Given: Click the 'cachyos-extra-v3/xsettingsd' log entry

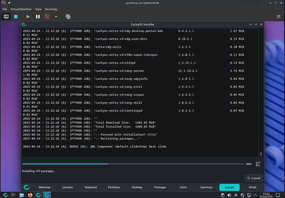Looking at the screenshot, I should coord(133,112).
